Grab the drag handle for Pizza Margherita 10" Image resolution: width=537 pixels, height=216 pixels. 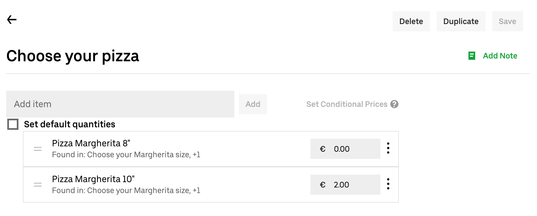click(x=38, y=185)
